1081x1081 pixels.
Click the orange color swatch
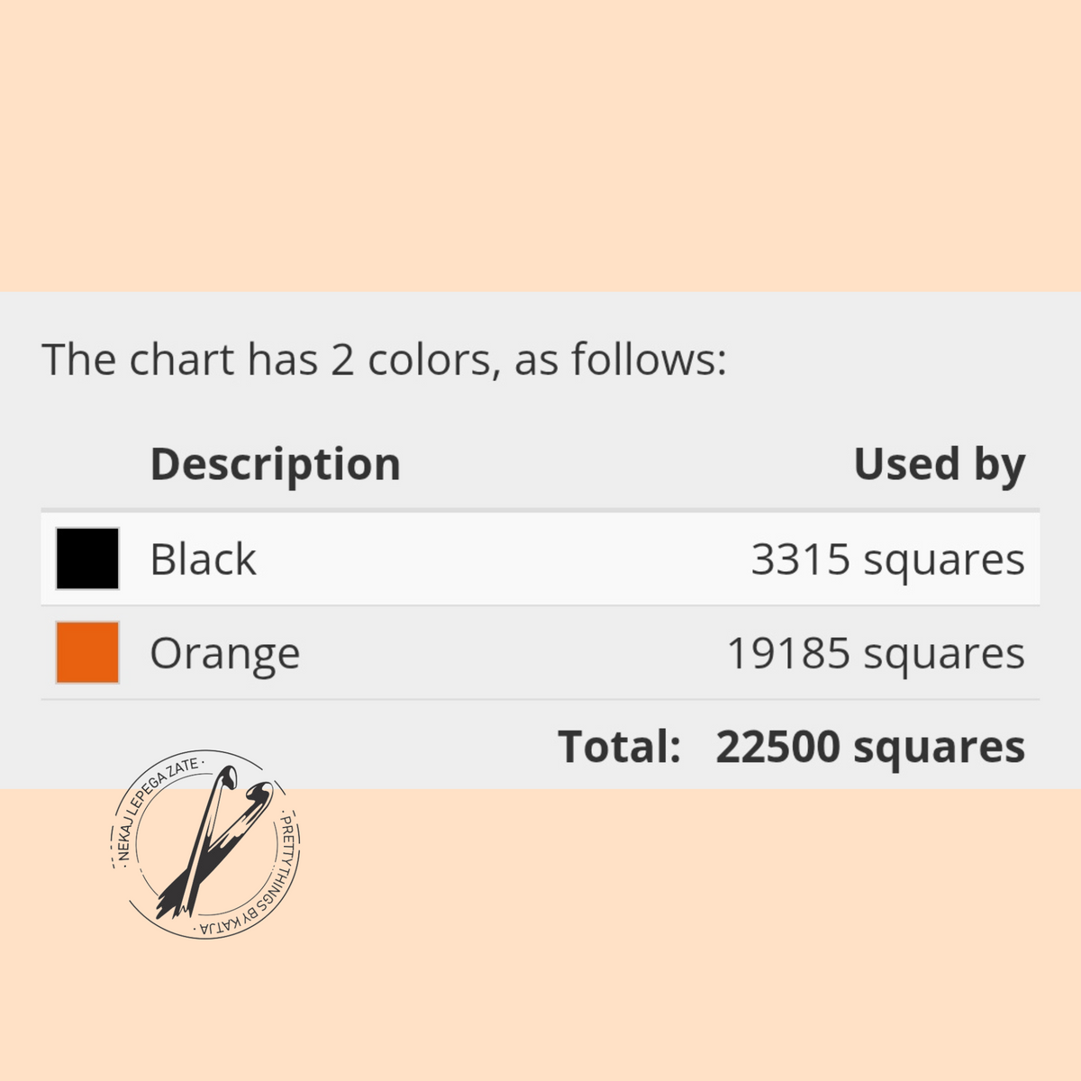(87, 652)
